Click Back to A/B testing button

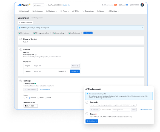point(25,23)
